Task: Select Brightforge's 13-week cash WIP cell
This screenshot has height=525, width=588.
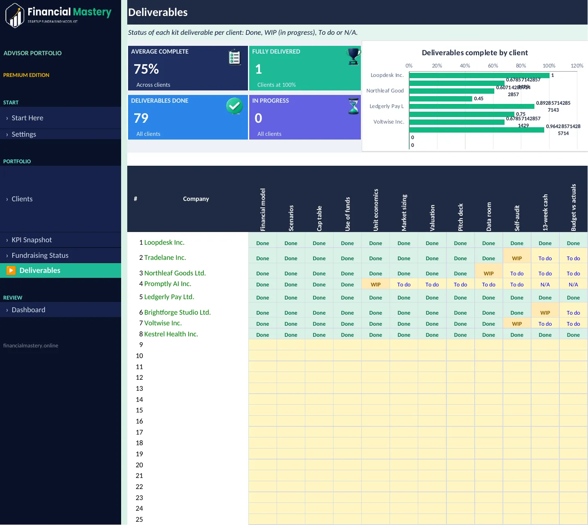Action: [x=545, y=310]
